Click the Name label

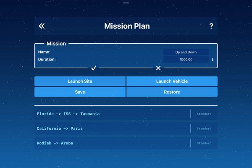point(44,52)
